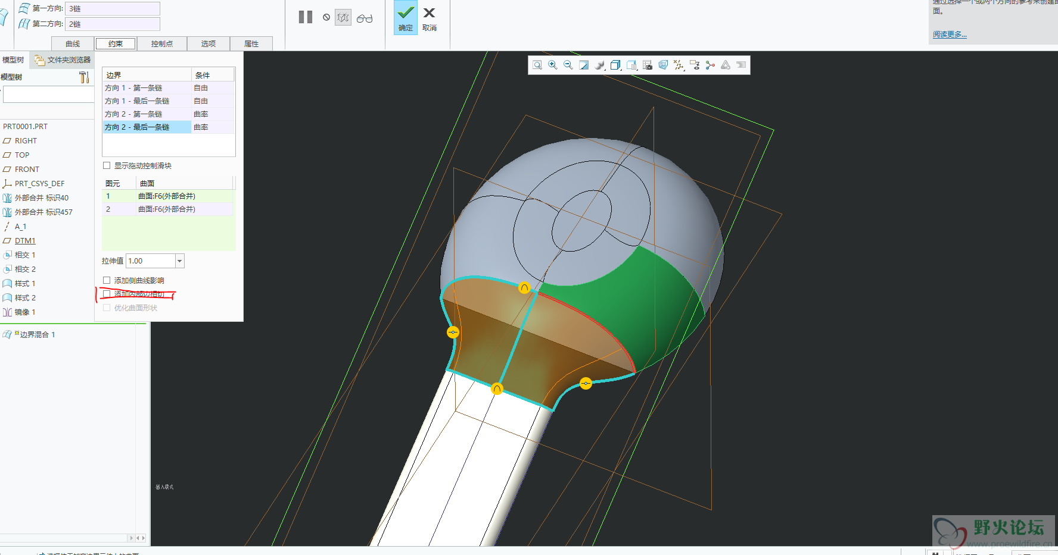The height and width of the screenshot is (555, 1058).
Task: Open the 模型树 tab
Action: click(13, 60)
